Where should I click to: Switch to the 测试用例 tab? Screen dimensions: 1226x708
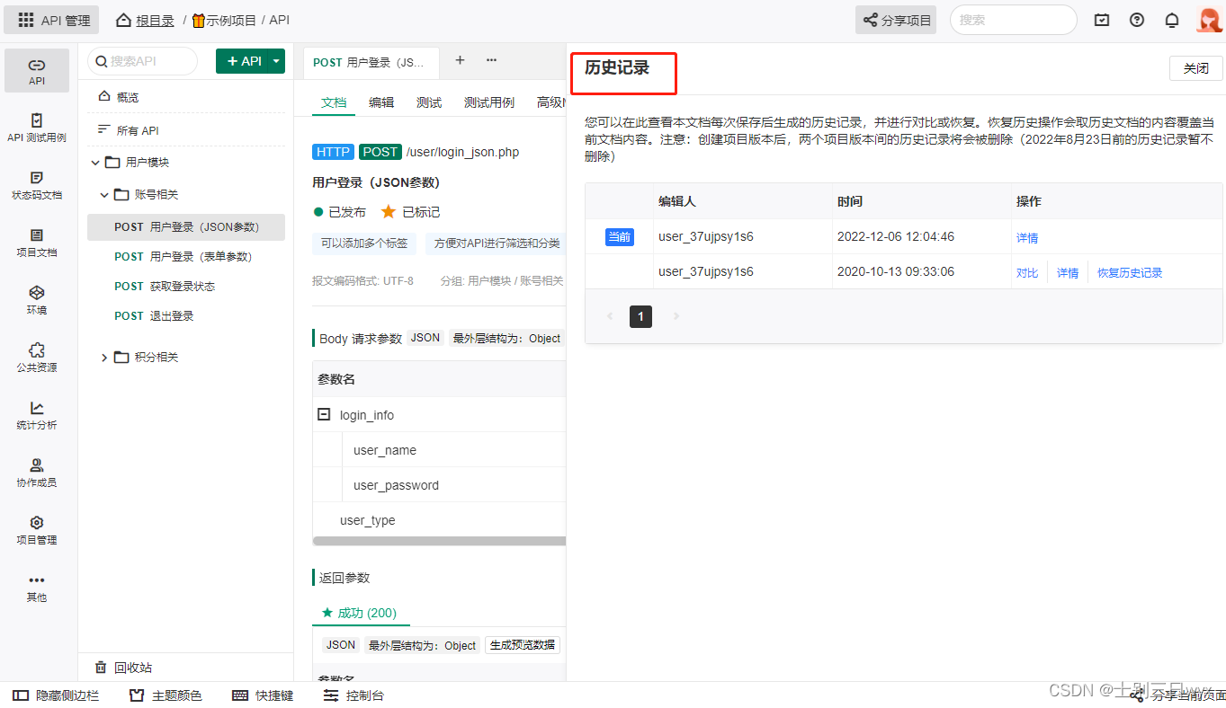click(488, 102)
